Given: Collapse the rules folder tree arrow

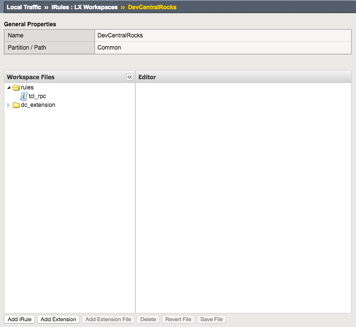Looking at the screenshot, I should 9,87.
